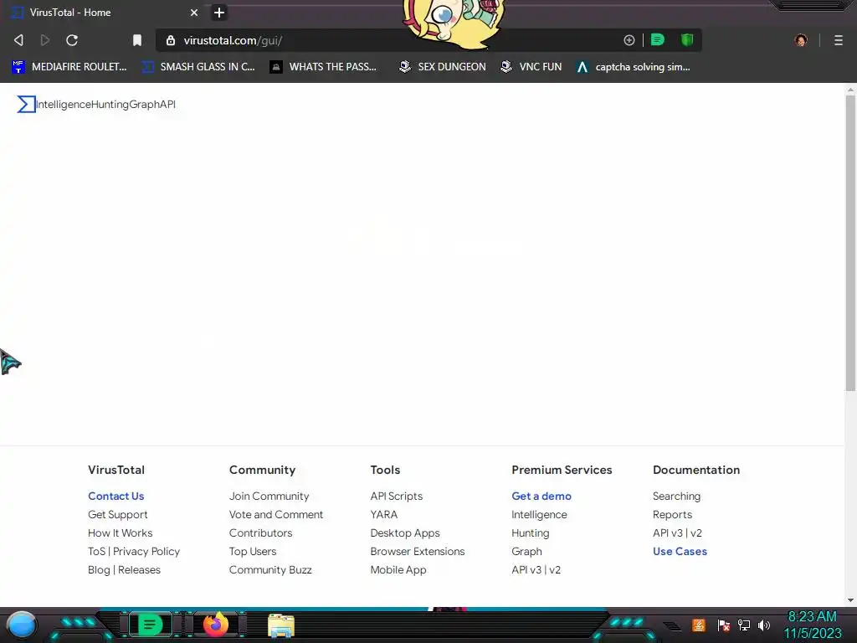Open a new tab with plus button
This screenshot has height=643, width=857.
tap(219, 12)
